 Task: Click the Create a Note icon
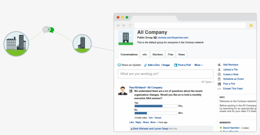(x=219, y=74)
